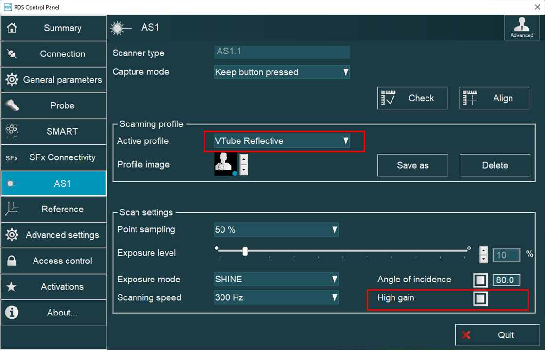This screenshot has height=350, width=545.
Task: Run a scanner Check
Action: (412, 98)
